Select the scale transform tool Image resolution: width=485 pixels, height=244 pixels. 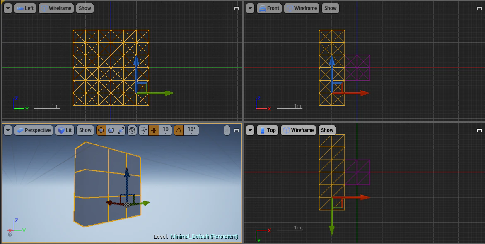(121, 130)
